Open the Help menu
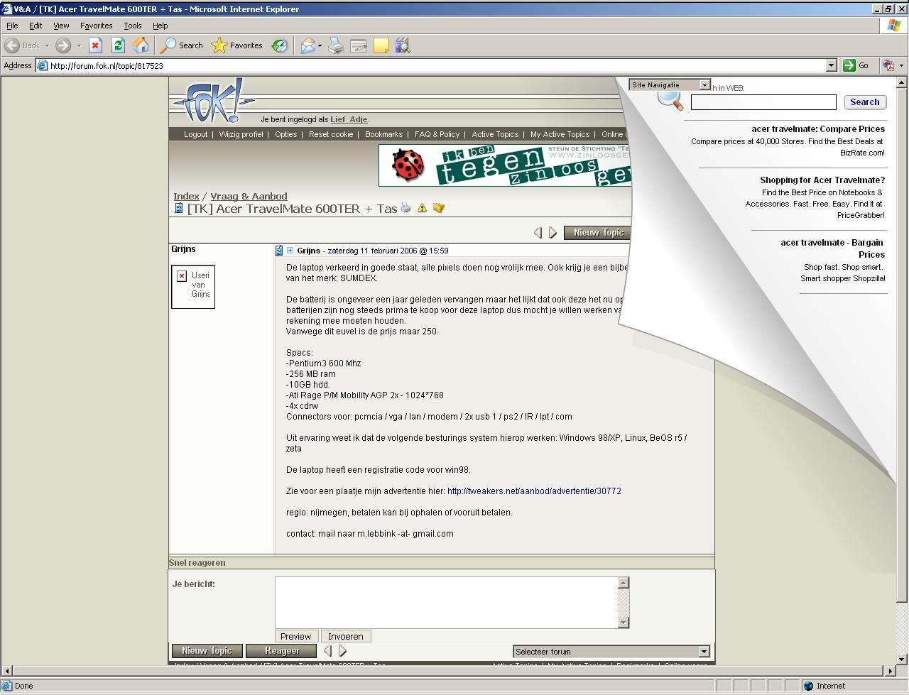This screenshot has width=909, height=695. (160, 26)
